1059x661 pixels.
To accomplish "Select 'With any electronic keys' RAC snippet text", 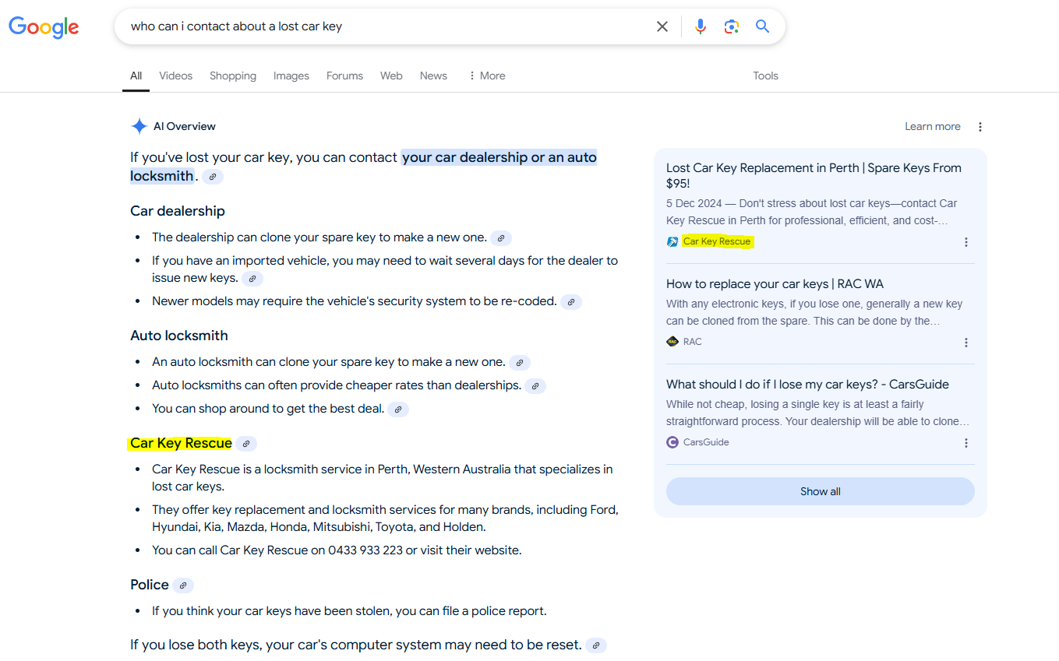I will pyautogui.click(x=814, y=312).
